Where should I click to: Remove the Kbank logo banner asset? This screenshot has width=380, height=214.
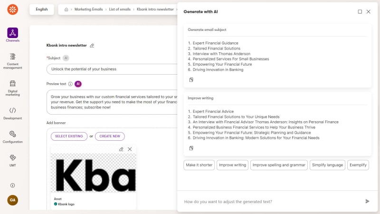[x=130, y=149]
